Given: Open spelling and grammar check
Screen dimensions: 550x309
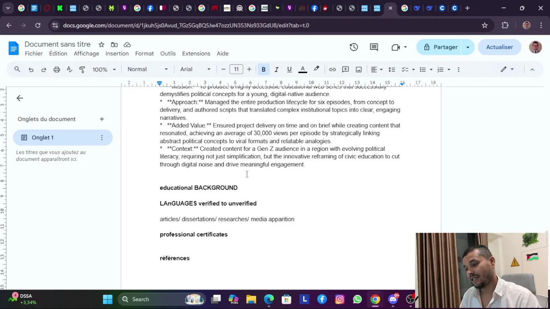Looking at the screenshot, I should (x=69, y=70).
